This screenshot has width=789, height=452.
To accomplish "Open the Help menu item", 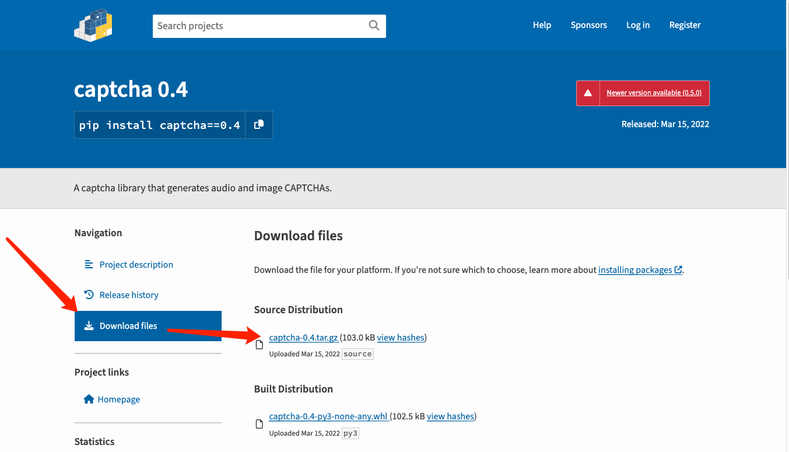I will click(x=542, y=25).
